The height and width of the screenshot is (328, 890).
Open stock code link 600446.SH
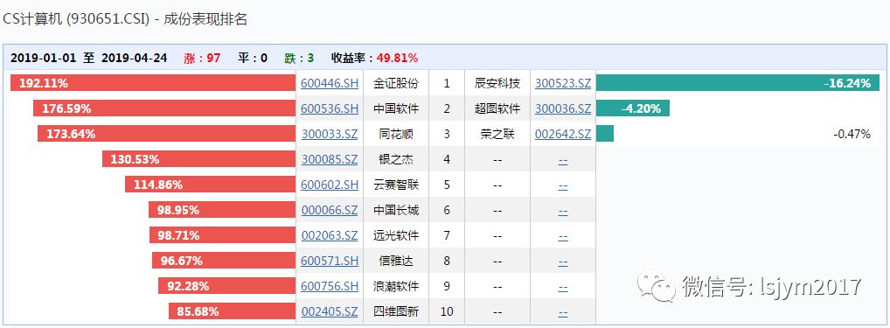[330, 83]
